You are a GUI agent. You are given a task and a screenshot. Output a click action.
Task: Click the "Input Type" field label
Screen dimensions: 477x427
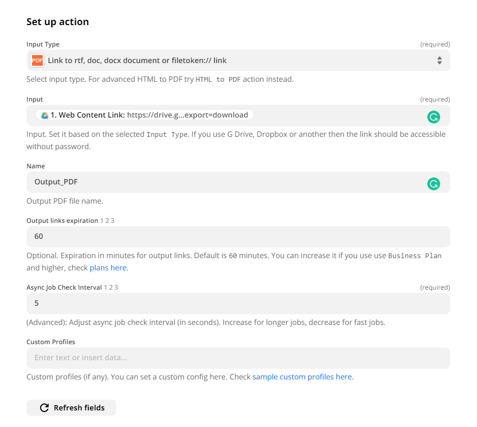tap(43, 44)
